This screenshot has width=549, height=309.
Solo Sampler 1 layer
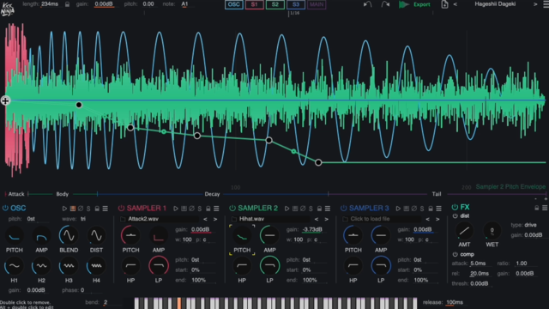pyautogui.click(x=200, y=209)
